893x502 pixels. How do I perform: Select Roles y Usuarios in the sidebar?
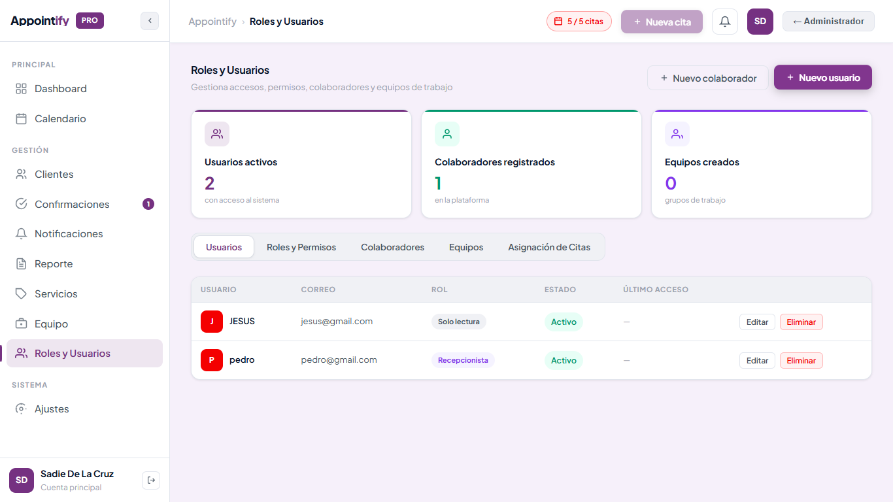[84, 353]
